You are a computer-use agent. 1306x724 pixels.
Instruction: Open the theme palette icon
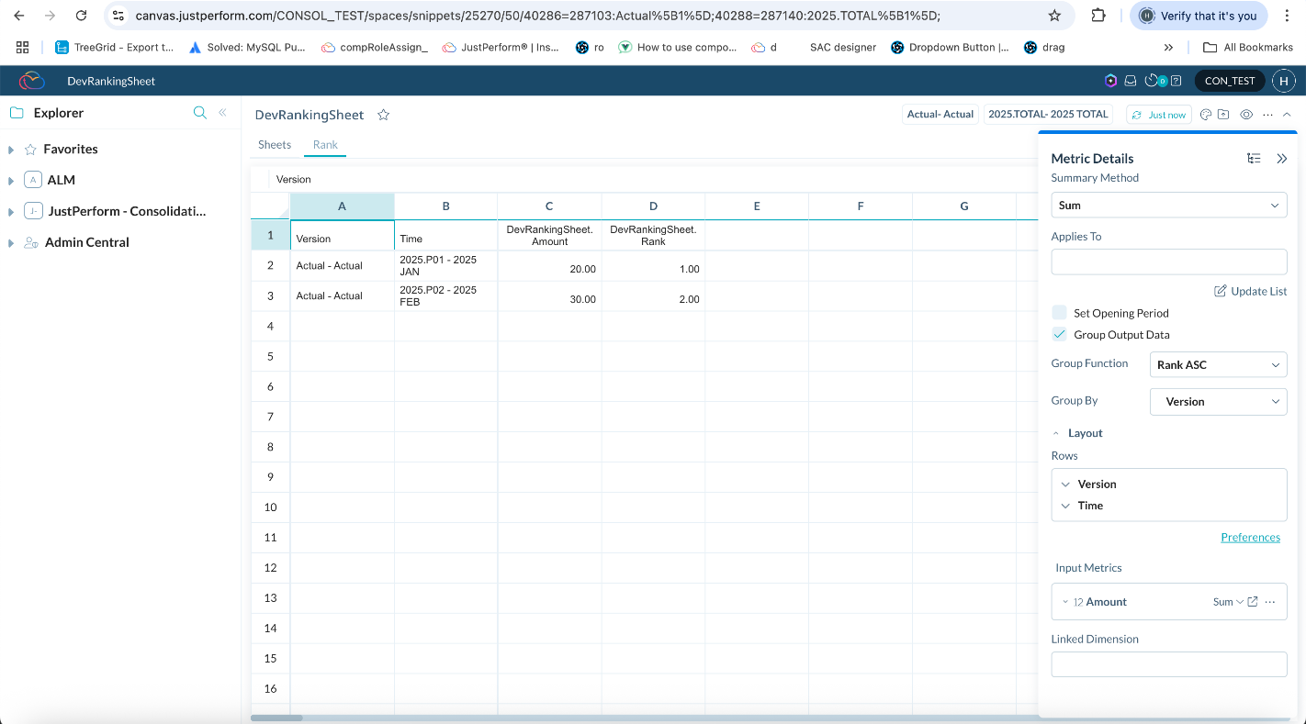pos(1206,115)
